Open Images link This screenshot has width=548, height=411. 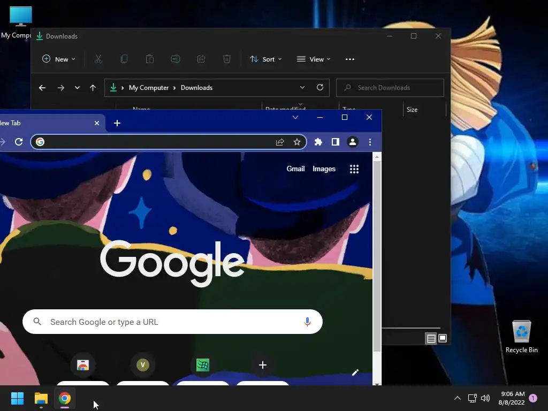(324, 169)
